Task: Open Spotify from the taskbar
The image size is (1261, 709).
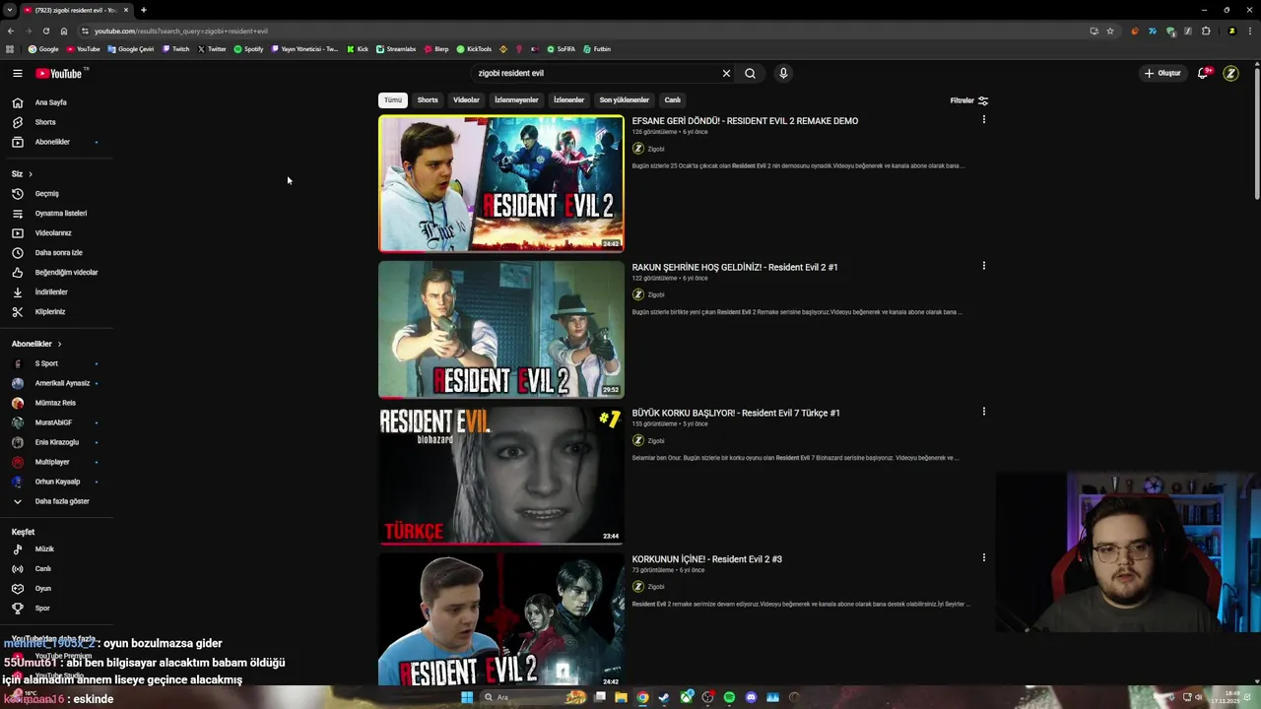Action: 729,697
